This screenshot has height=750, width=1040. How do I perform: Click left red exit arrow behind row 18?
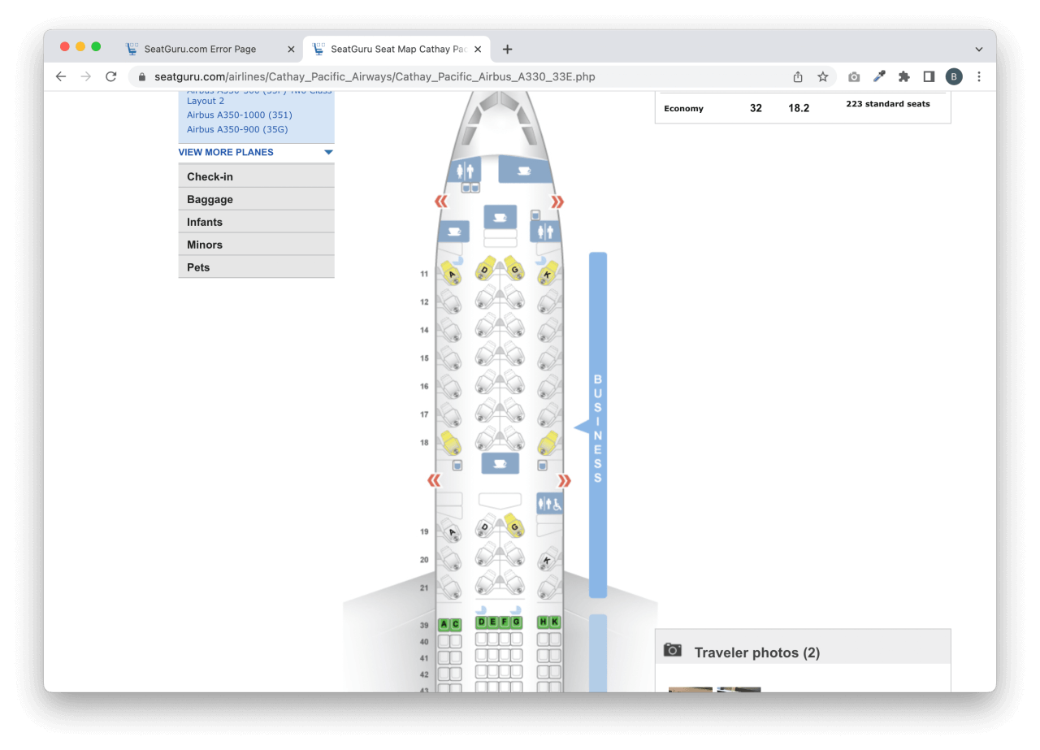tap(435, 481)
